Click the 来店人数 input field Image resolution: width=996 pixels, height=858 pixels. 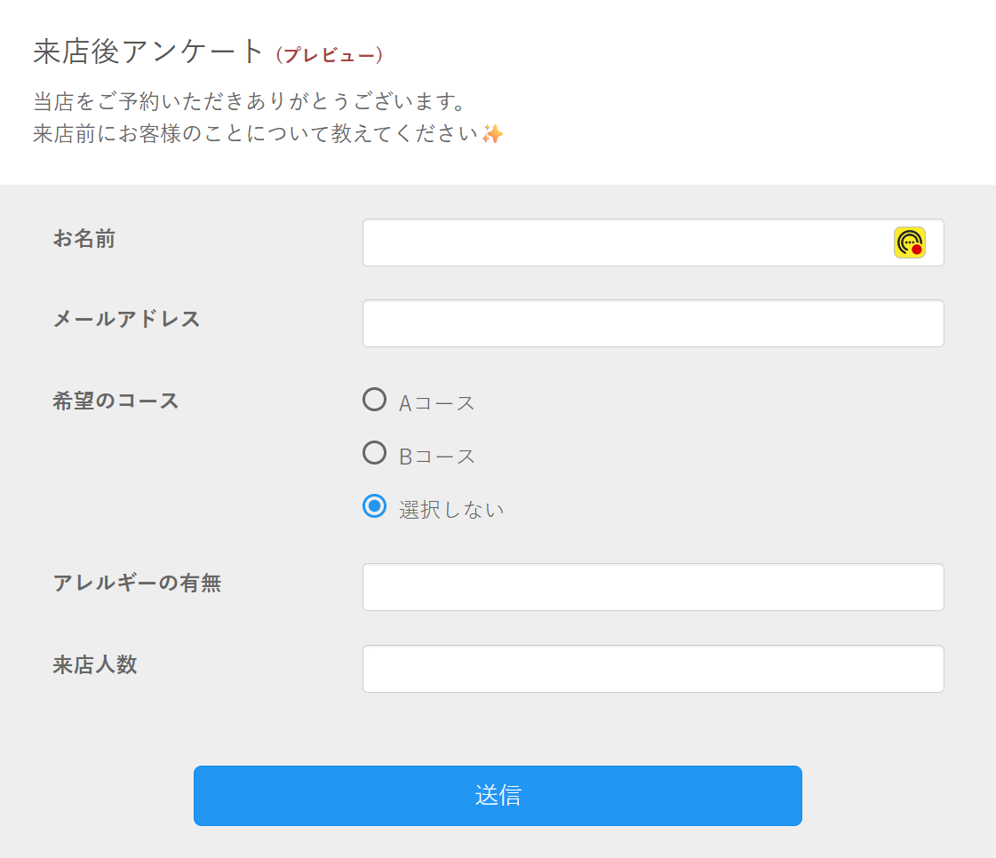653,669
